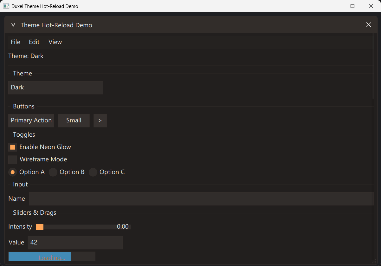Viewport: 381px width, 266px height.
Task: Focus the Name input field
Action: click(201, 199)
